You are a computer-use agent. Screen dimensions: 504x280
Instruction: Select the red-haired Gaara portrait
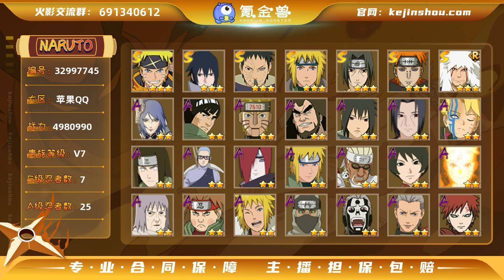click(460, 215)
